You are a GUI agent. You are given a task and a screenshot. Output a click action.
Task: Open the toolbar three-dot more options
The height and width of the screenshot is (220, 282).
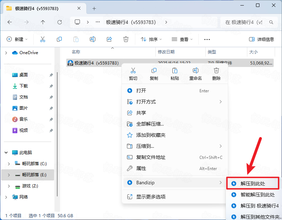click(x=207, y=40)
